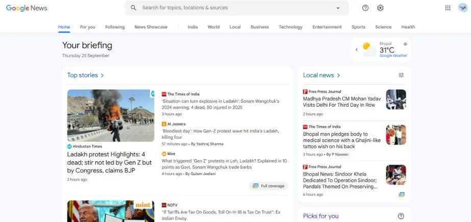471x222 pixels.
Task: Open Ladakh protest Highlights headline
Action: [x=109, y=162]
